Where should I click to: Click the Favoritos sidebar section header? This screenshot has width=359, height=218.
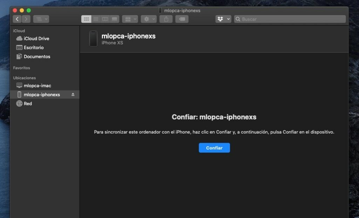click(21, 68)
